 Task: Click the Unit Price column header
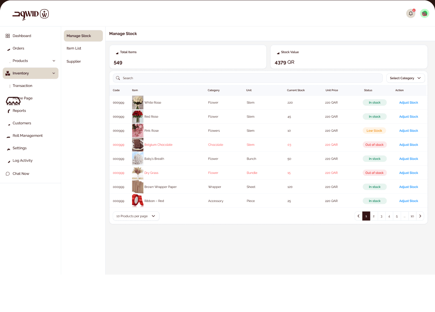coord(332,90)
